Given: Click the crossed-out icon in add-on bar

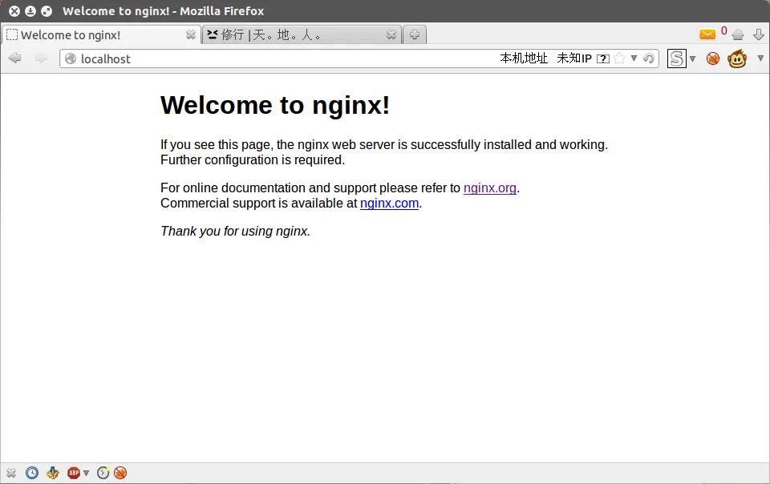Looking at the screenshot, I should (120, 473).
